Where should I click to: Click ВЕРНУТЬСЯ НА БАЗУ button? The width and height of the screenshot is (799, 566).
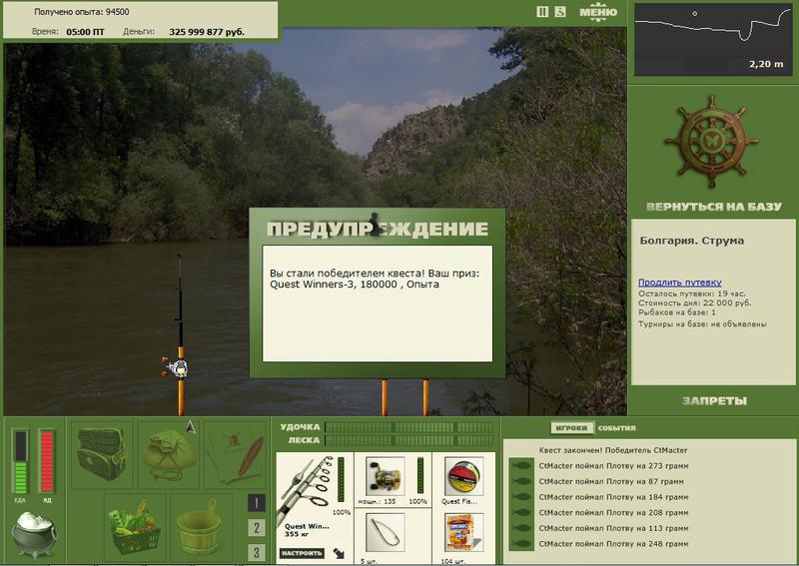click(x=713, y=207)
